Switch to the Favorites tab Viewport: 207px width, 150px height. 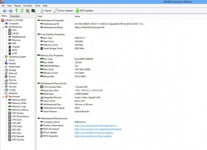click(15, 16)
